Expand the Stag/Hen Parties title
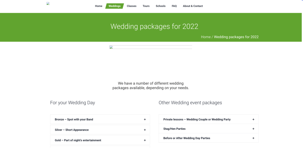 (174, 129)
